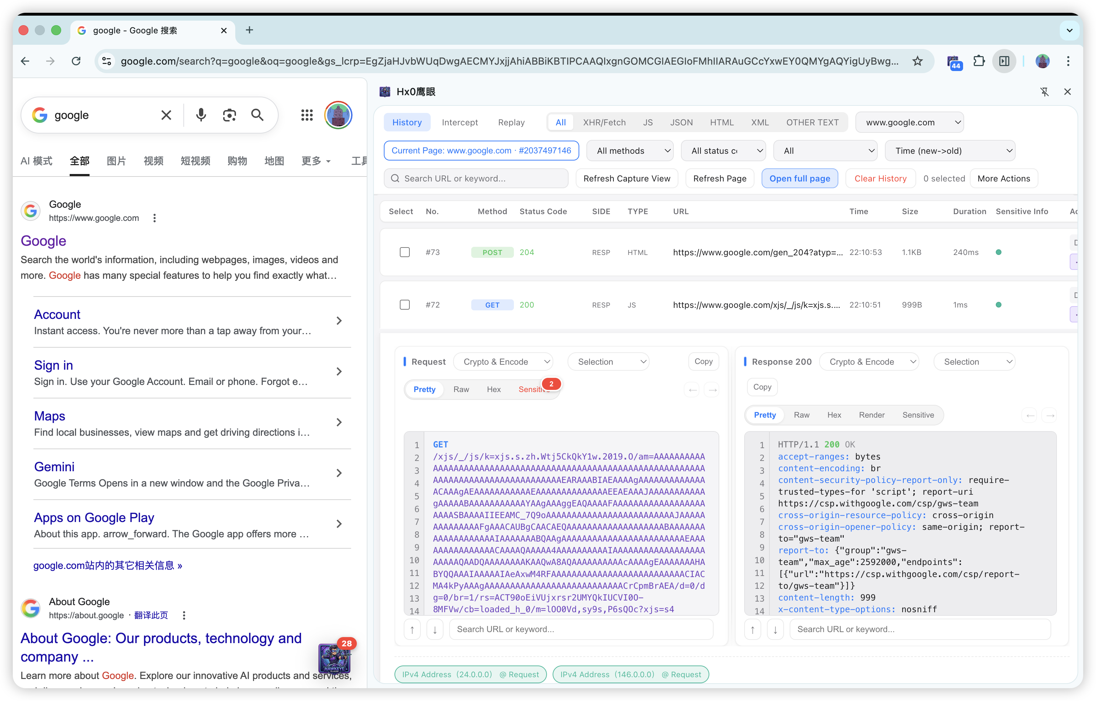
Task: Filter requests by XHR/Fetch
Action: pos(604,123)
